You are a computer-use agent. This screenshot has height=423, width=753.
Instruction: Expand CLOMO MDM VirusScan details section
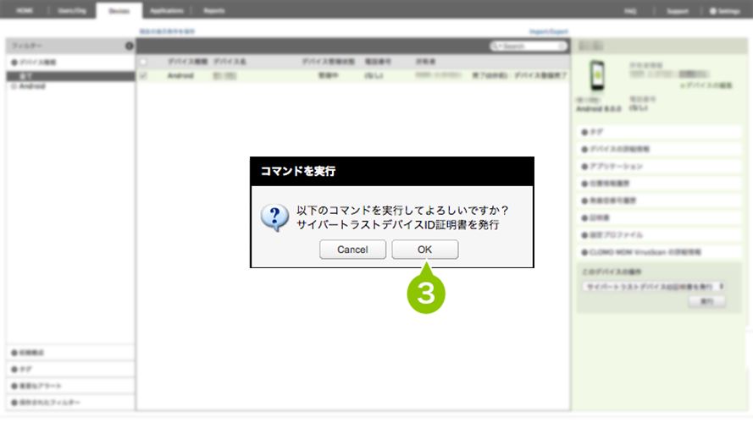point(659,252)
